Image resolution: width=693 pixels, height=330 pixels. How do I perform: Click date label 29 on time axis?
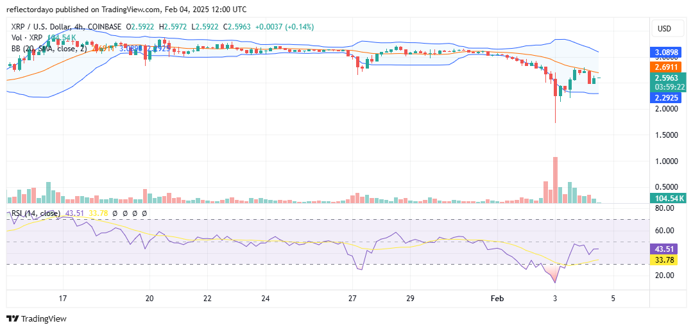click(410, 298)
